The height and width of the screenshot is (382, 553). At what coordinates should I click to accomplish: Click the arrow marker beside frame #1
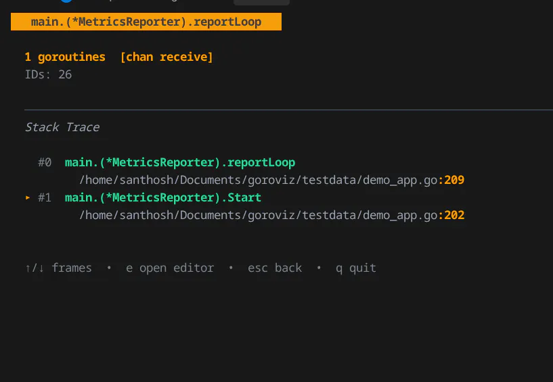tap(28, 197)
